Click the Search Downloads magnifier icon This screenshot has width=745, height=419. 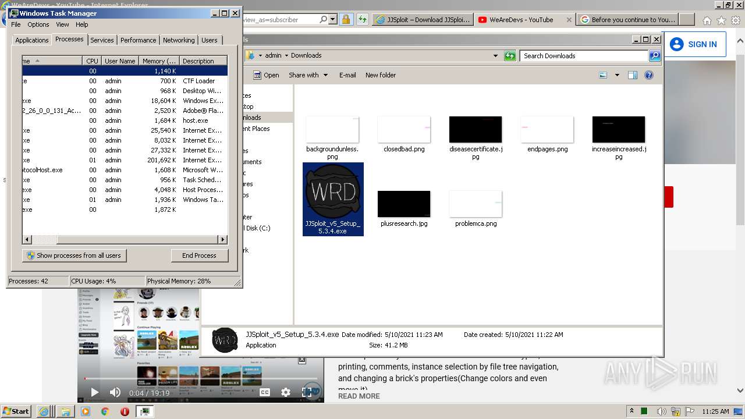tap(655, 56)
